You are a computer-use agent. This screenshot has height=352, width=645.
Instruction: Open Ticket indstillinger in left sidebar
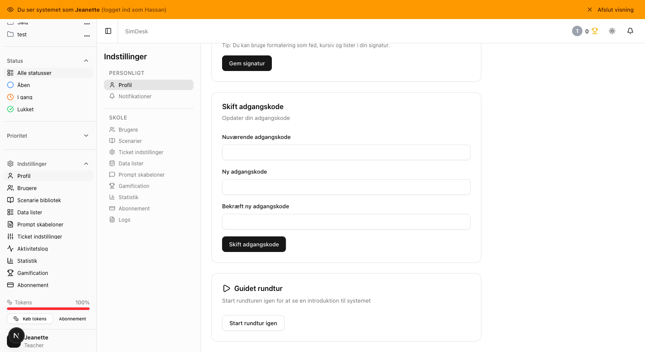(x=48, y=237)
